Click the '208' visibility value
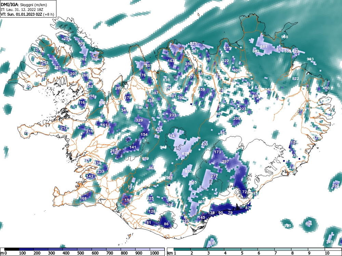 (x=237, y=119)
